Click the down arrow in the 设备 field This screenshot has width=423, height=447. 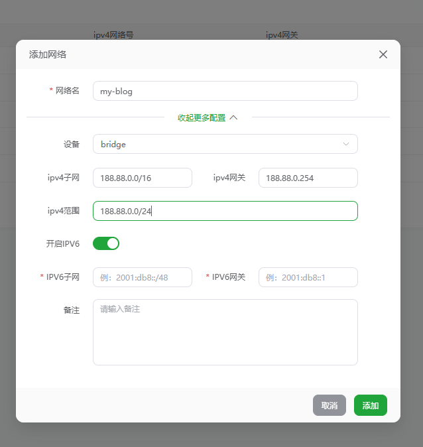point(346,144)
